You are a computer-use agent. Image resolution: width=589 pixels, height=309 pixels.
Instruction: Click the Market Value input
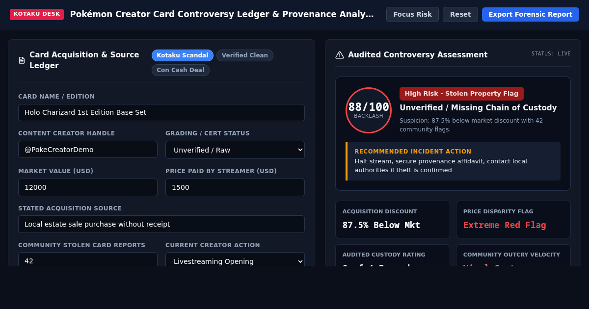[88, 187]
